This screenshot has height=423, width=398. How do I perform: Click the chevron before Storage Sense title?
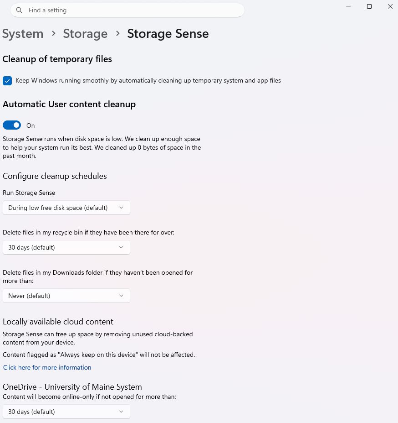(x=117, y=34)
